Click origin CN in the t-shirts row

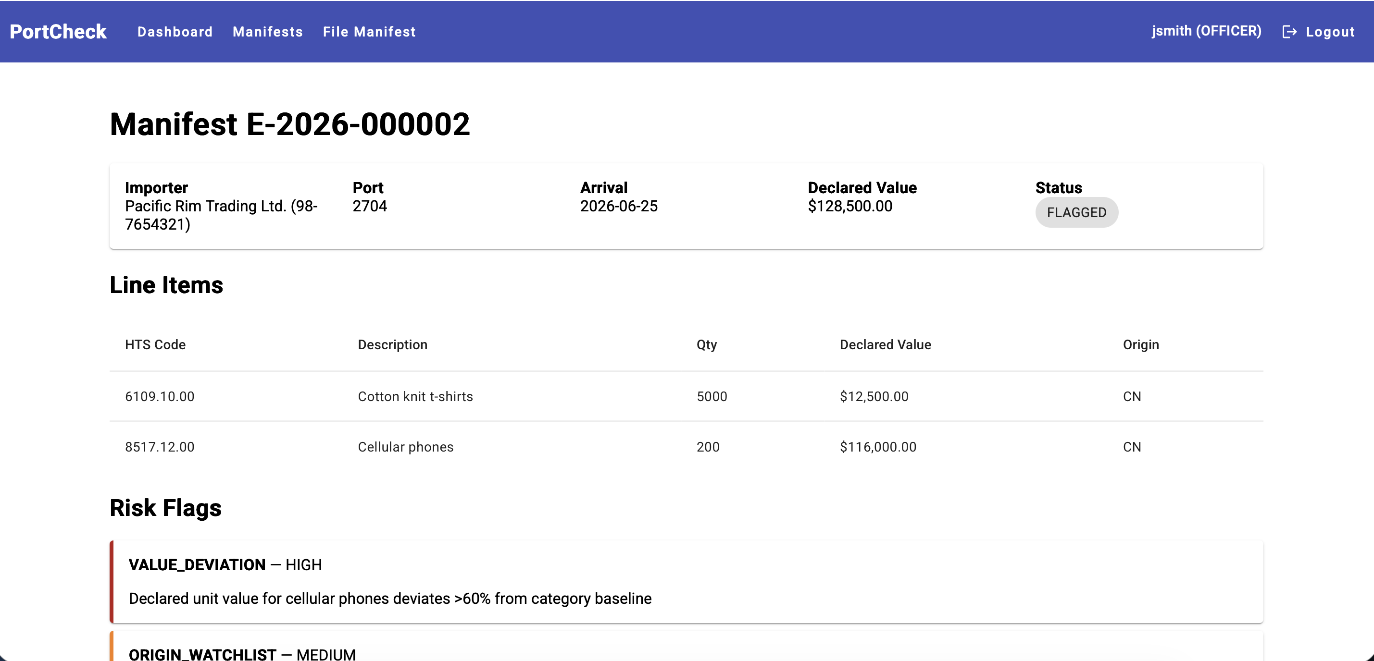(1132, 396)
